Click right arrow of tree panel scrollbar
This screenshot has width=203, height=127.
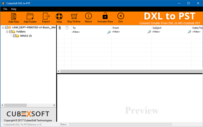(54, 105)
